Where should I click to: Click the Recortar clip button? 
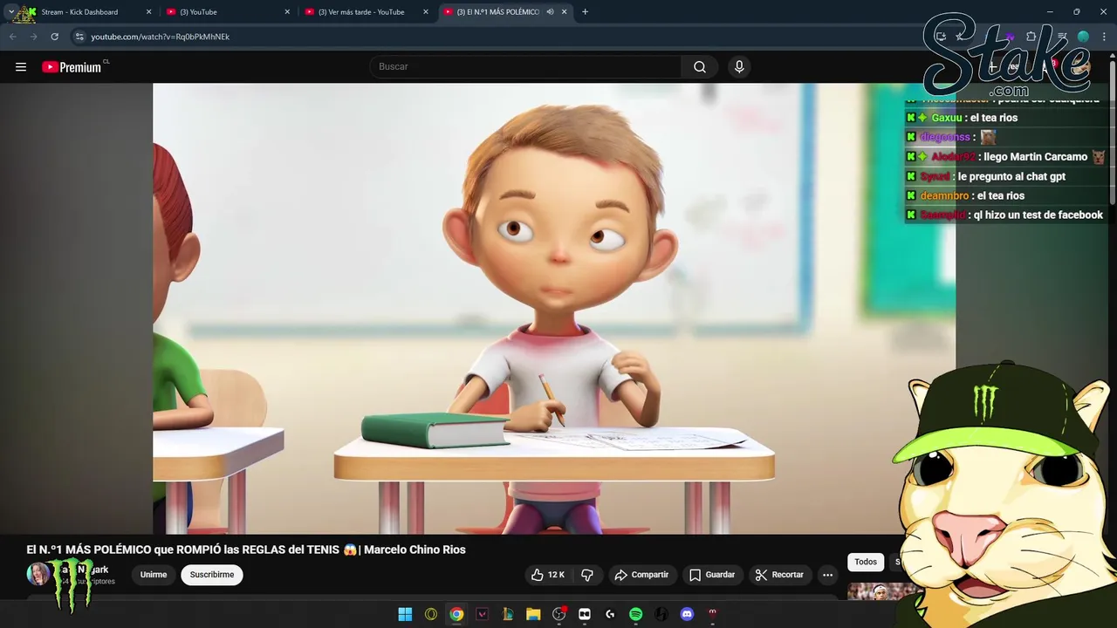click(x=779, y=575)
